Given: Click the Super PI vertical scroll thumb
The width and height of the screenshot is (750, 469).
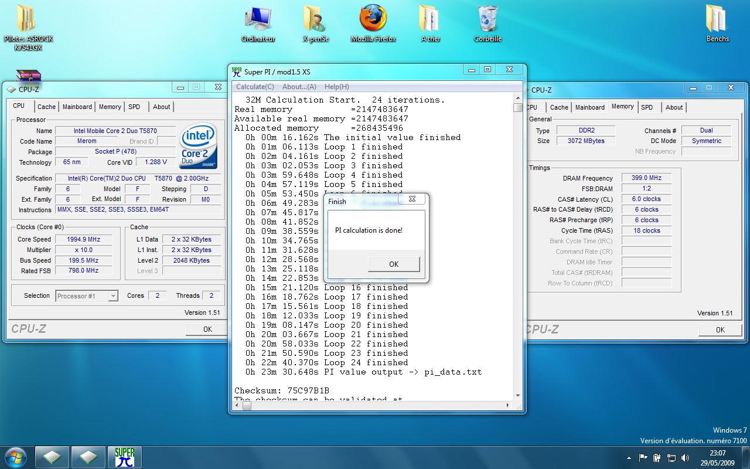Looking at the screenshot, I should coord(517,108).
